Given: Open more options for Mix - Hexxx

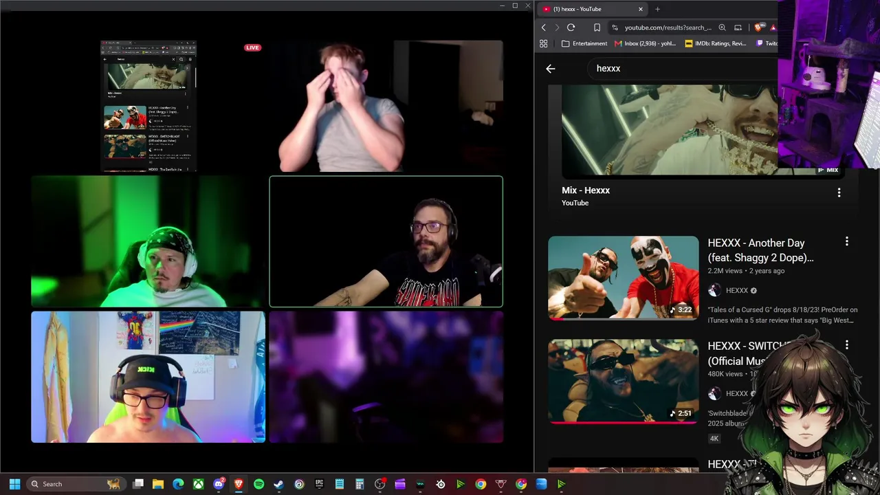Looking at the screenshot, I should point(839,193).
